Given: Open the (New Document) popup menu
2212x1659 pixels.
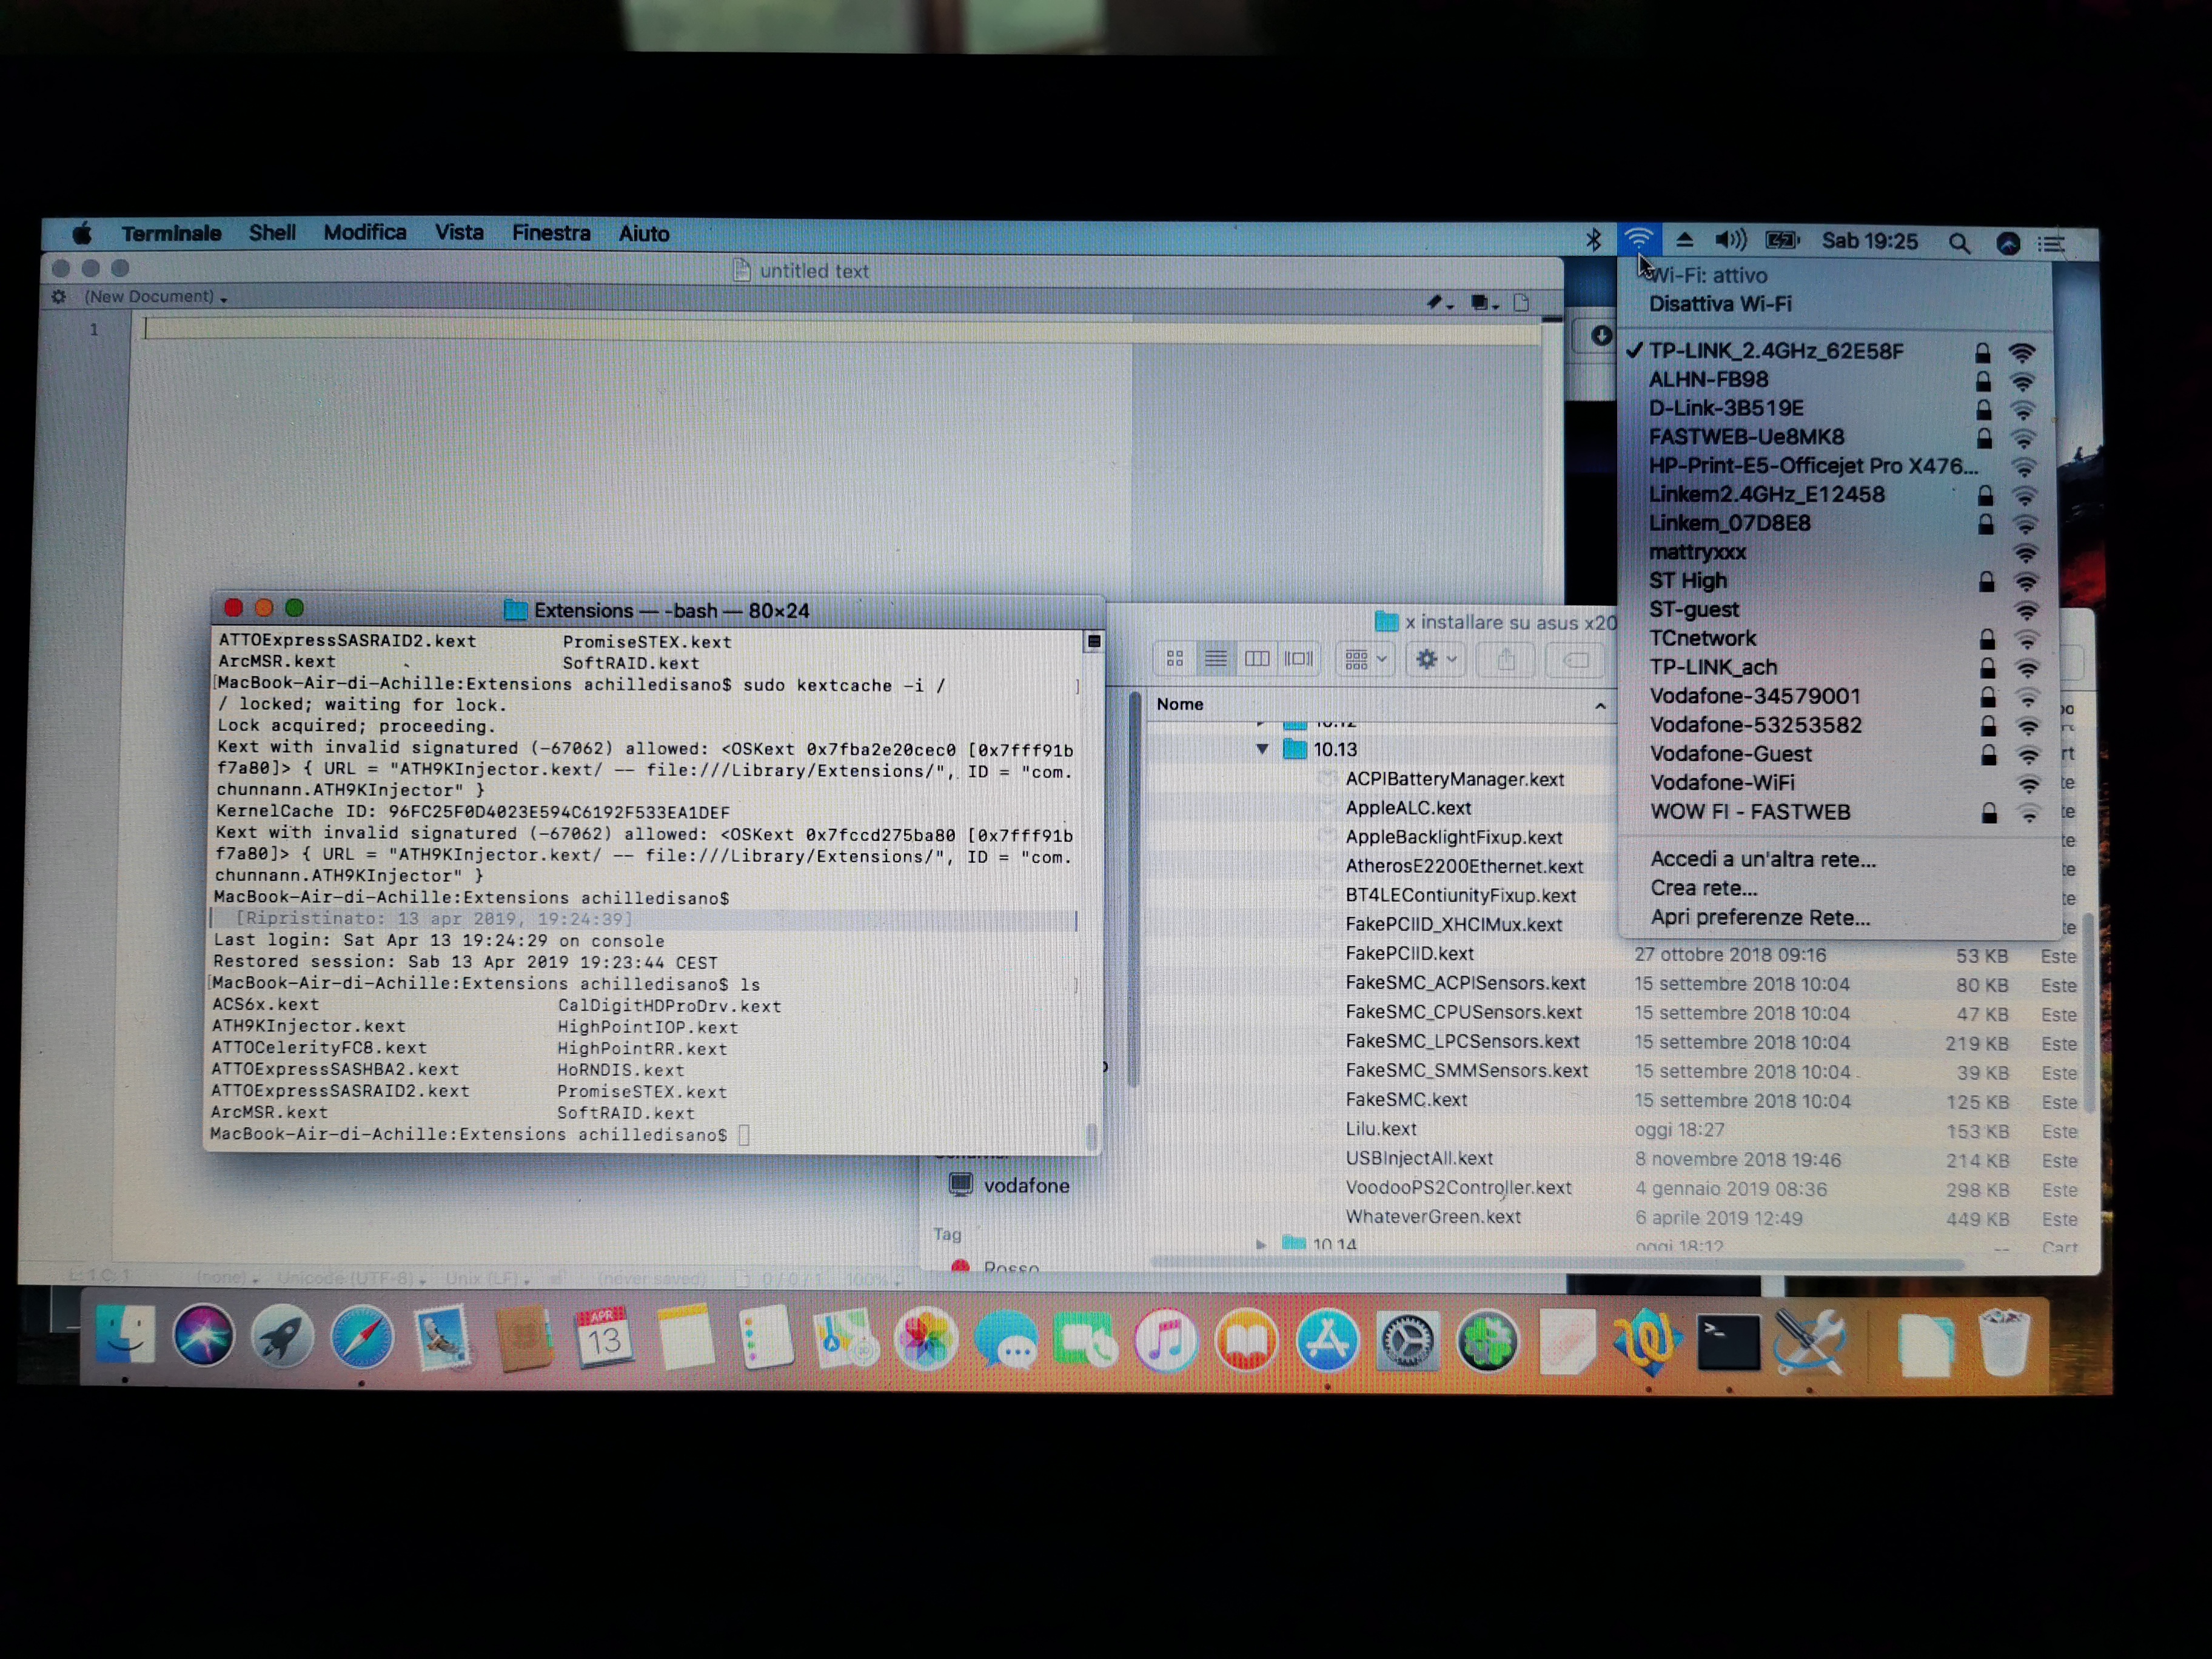Looking at the screenshot, I should click(x=155, y=297).
